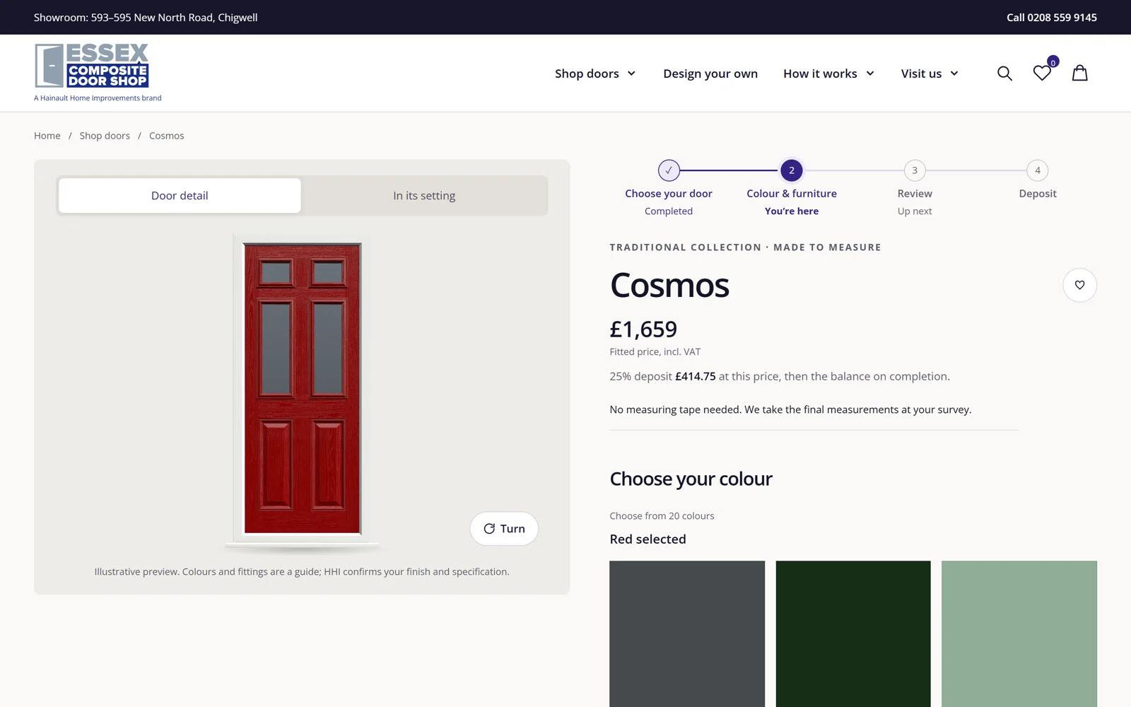The height and width of the screenshot is (707, 1131).
Task: Select the sage green colour swatch
Action: pos(1019,633)
